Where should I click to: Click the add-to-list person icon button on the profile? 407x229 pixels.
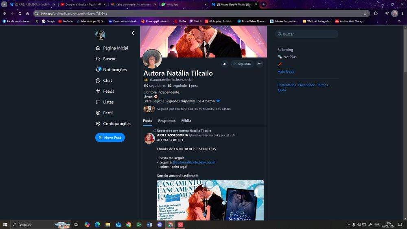[x=225, y=64]
